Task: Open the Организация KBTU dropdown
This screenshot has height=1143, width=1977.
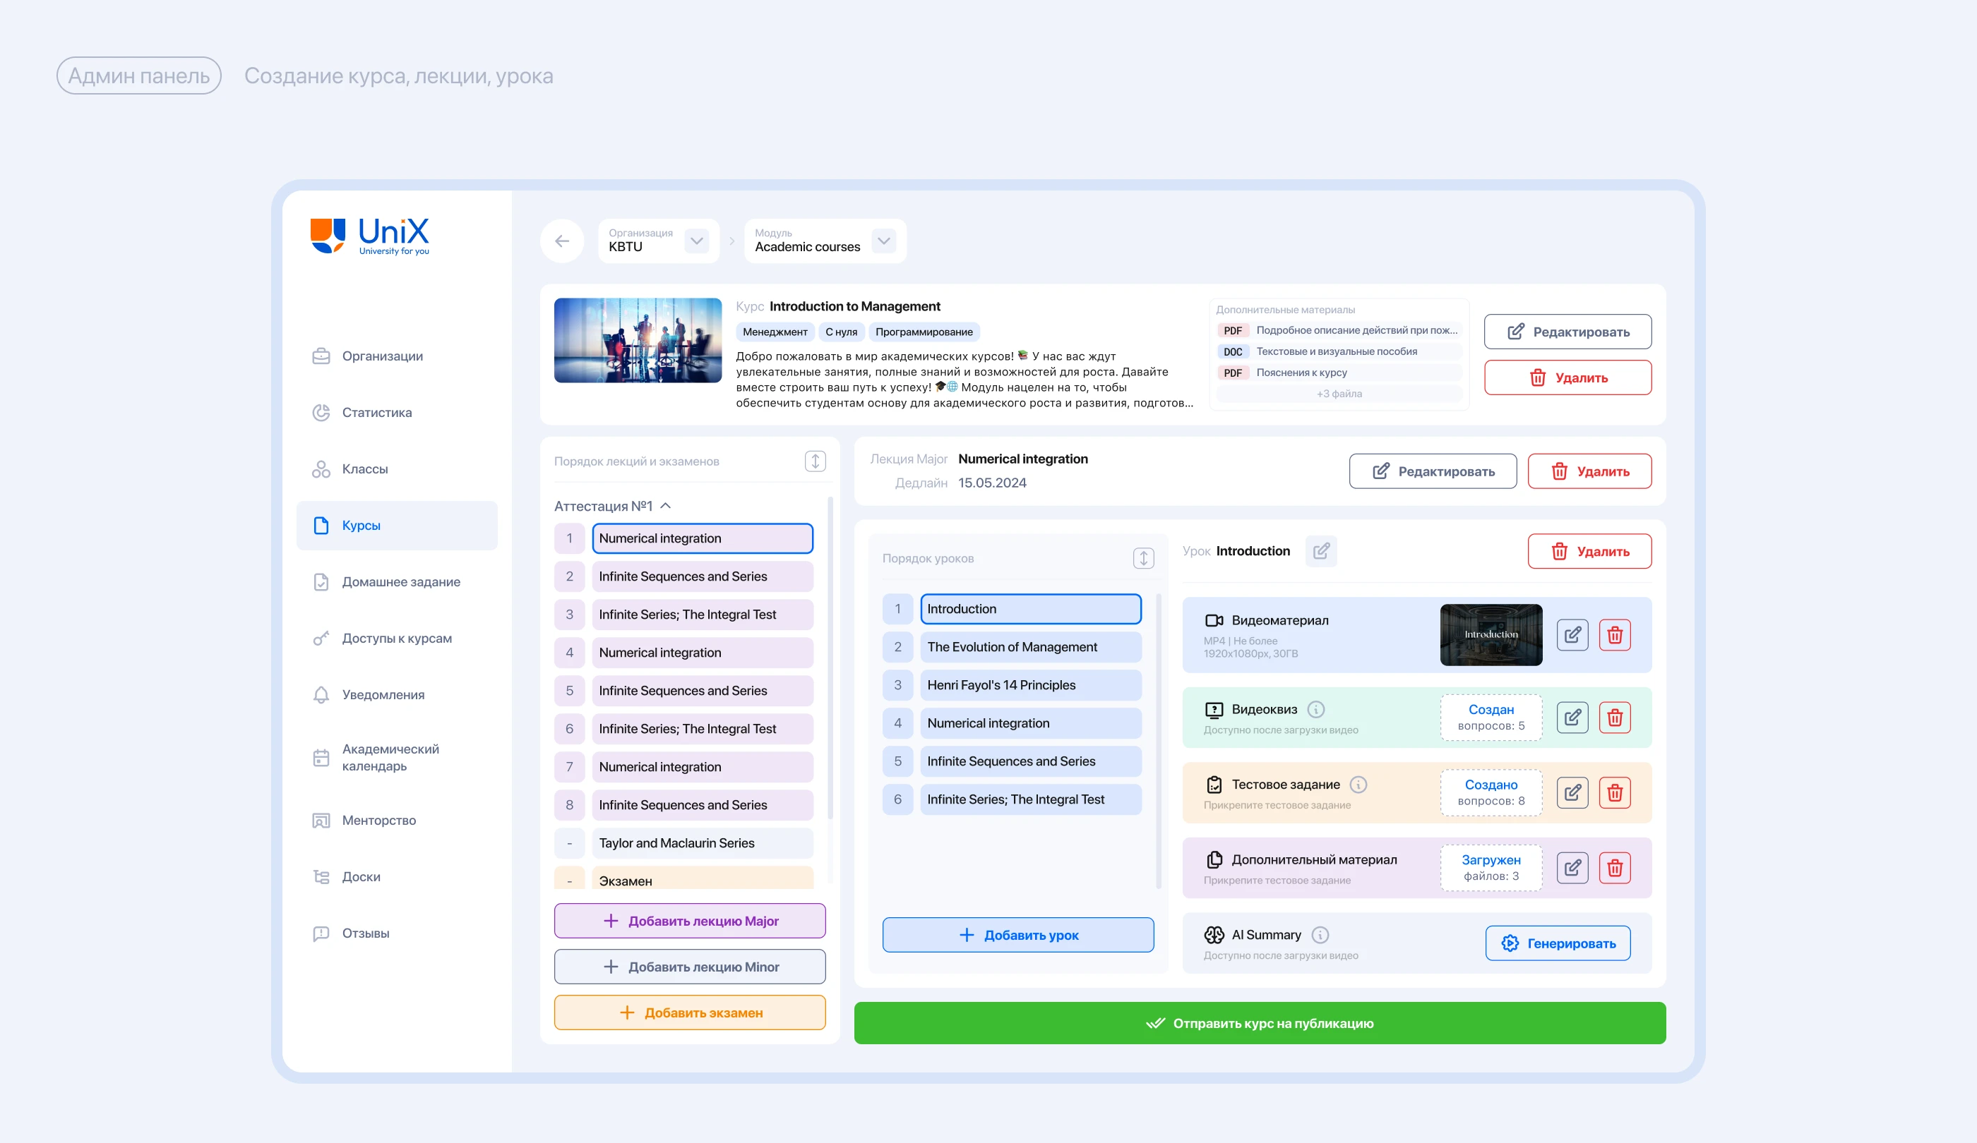Action: (x=696, y=241)
